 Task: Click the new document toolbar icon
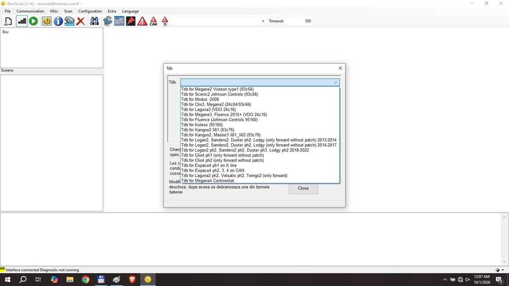8,21
